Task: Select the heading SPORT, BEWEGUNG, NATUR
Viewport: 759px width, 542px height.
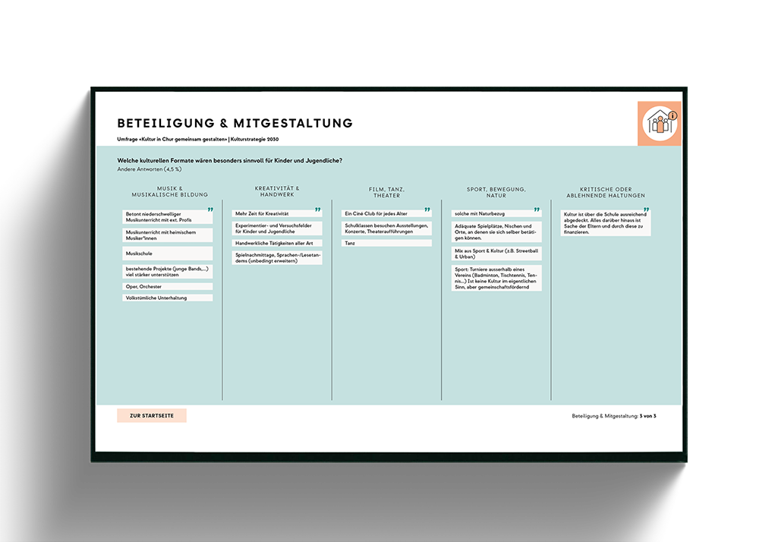Action: pos(496,193)
